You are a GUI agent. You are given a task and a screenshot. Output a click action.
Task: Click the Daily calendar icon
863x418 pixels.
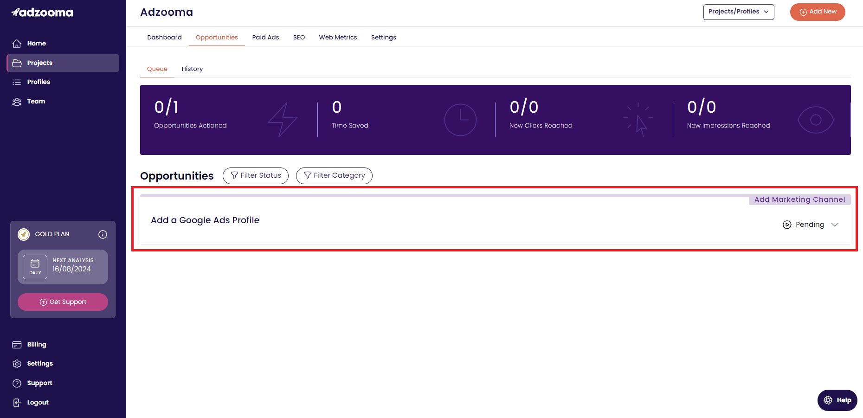(x=35, y=267)
